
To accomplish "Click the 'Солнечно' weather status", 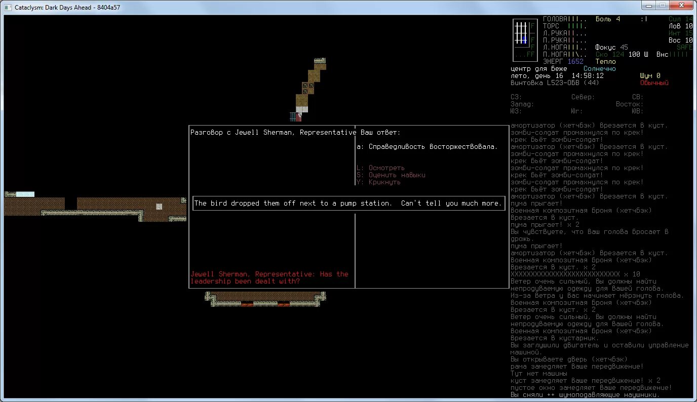I will click(600, 69).
